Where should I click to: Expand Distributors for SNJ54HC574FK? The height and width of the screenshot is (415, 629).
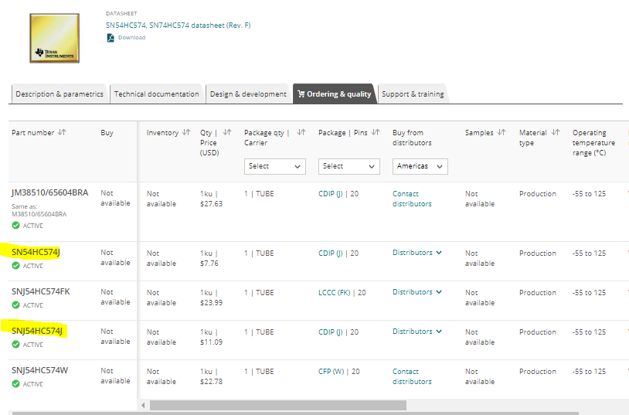tap(416, 292)
